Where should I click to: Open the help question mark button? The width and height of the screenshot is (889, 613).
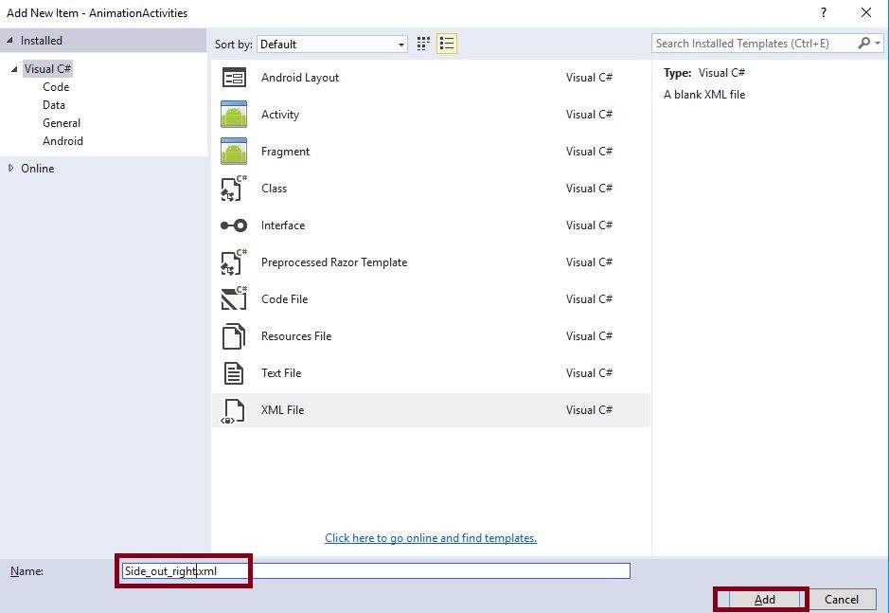(824, 12)
